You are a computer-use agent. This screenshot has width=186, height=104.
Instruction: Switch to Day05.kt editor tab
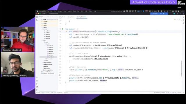pos(62,17)
